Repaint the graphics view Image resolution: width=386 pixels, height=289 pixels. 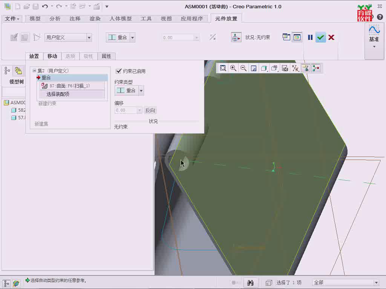tap(254, 68)
